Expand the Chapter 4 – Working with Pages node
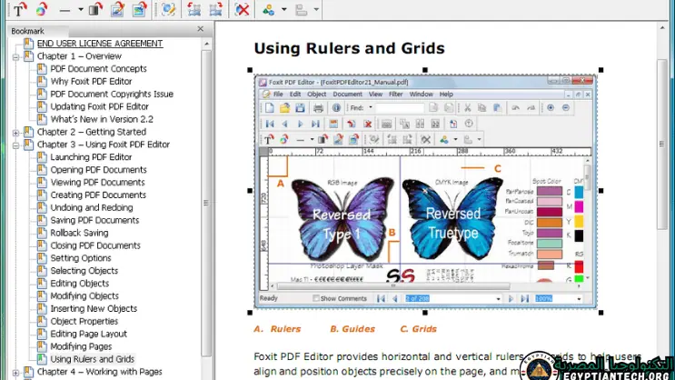The width and height of the screenshot is (675, 380). (16, 373)
